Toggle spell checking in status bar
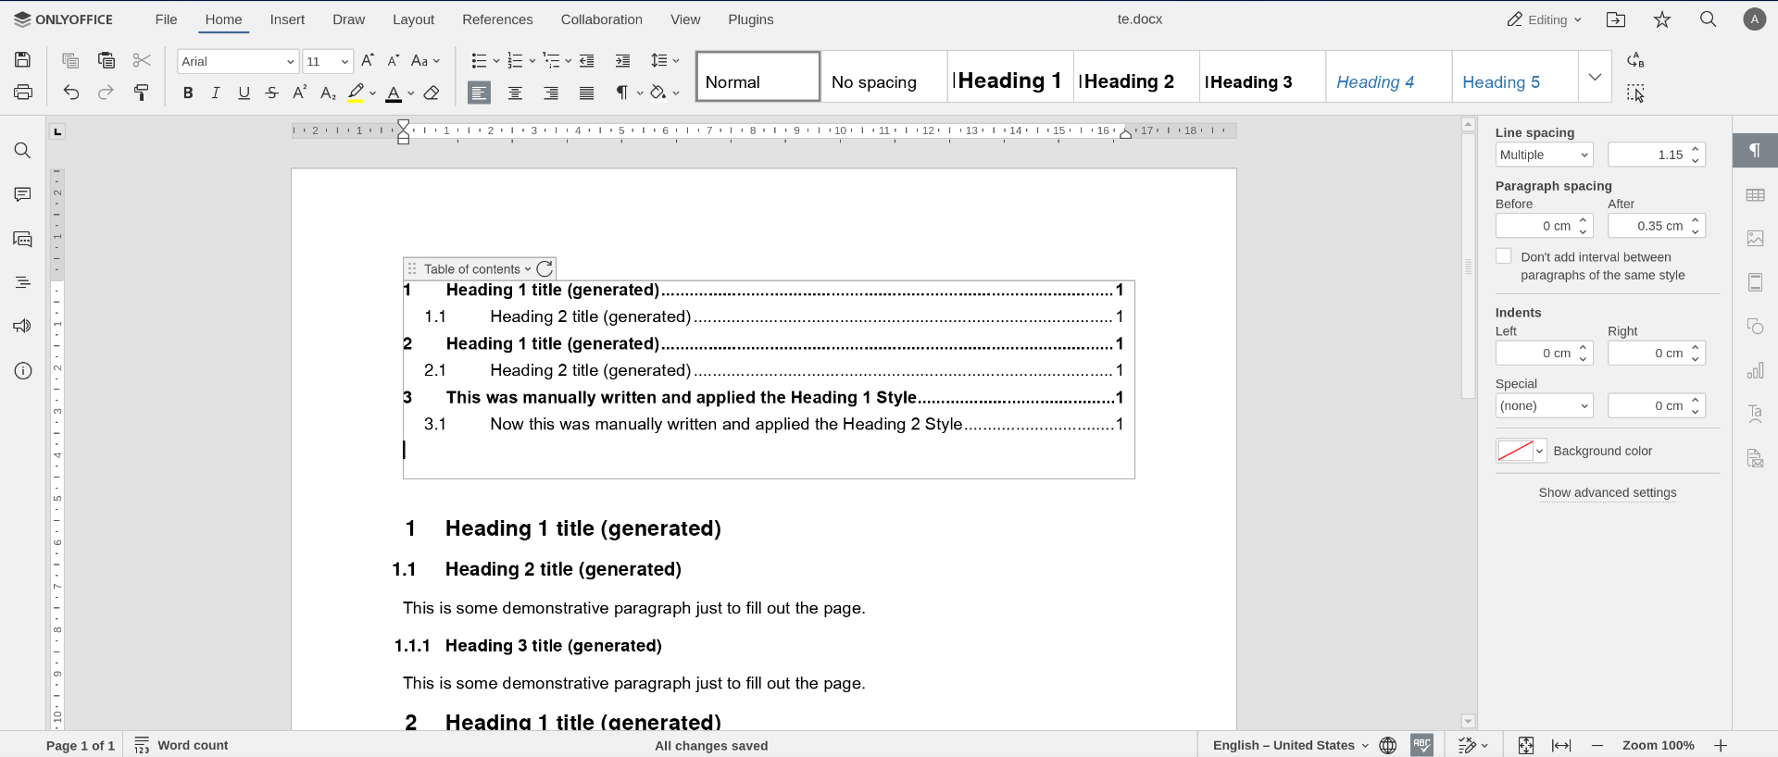This screenshot has height=757, width=1778. [x=1422, y=745]
